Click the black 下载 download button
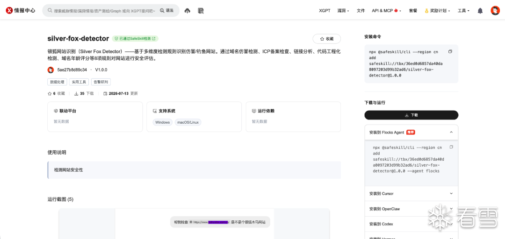 [411, 115]
